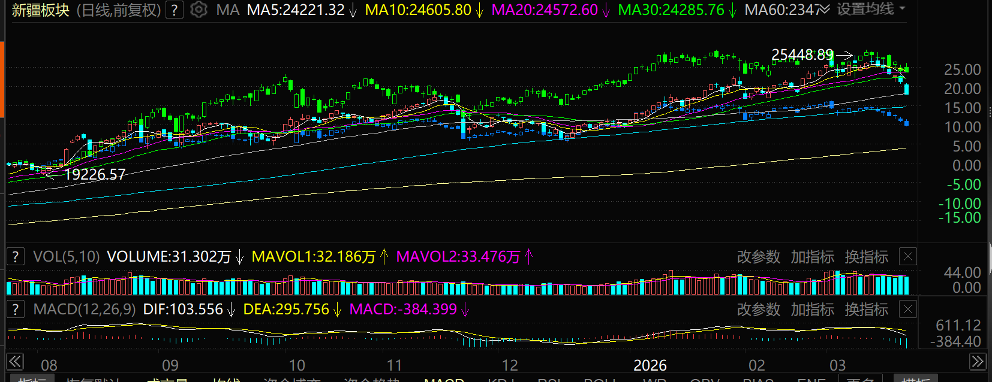Expand the truncated MA values with the double chevron

coord(823,10)
